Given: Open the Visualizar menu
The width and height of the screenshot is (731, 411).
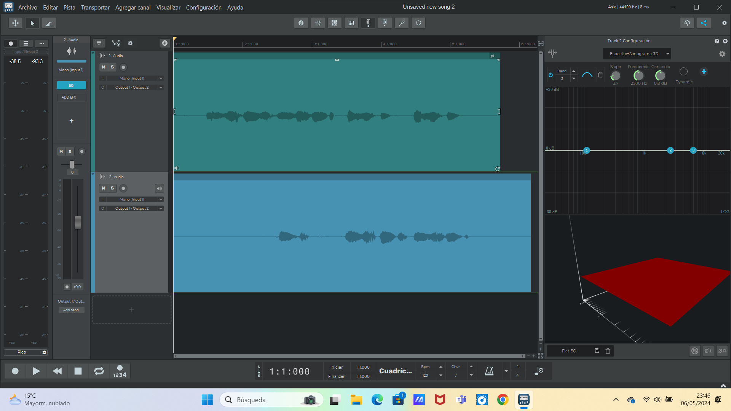Looking at the screenshot, I should click(x=168, y=8).
